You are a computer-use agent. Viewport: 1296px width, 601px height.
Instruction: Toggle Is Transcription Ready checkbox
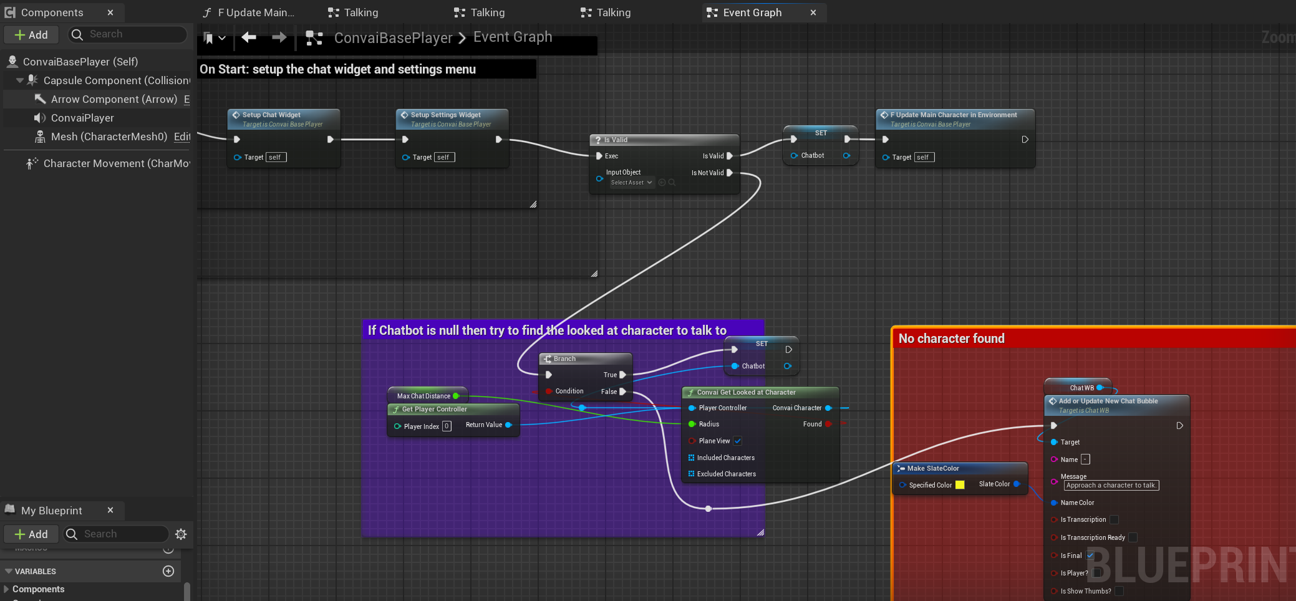point(1133,537)
